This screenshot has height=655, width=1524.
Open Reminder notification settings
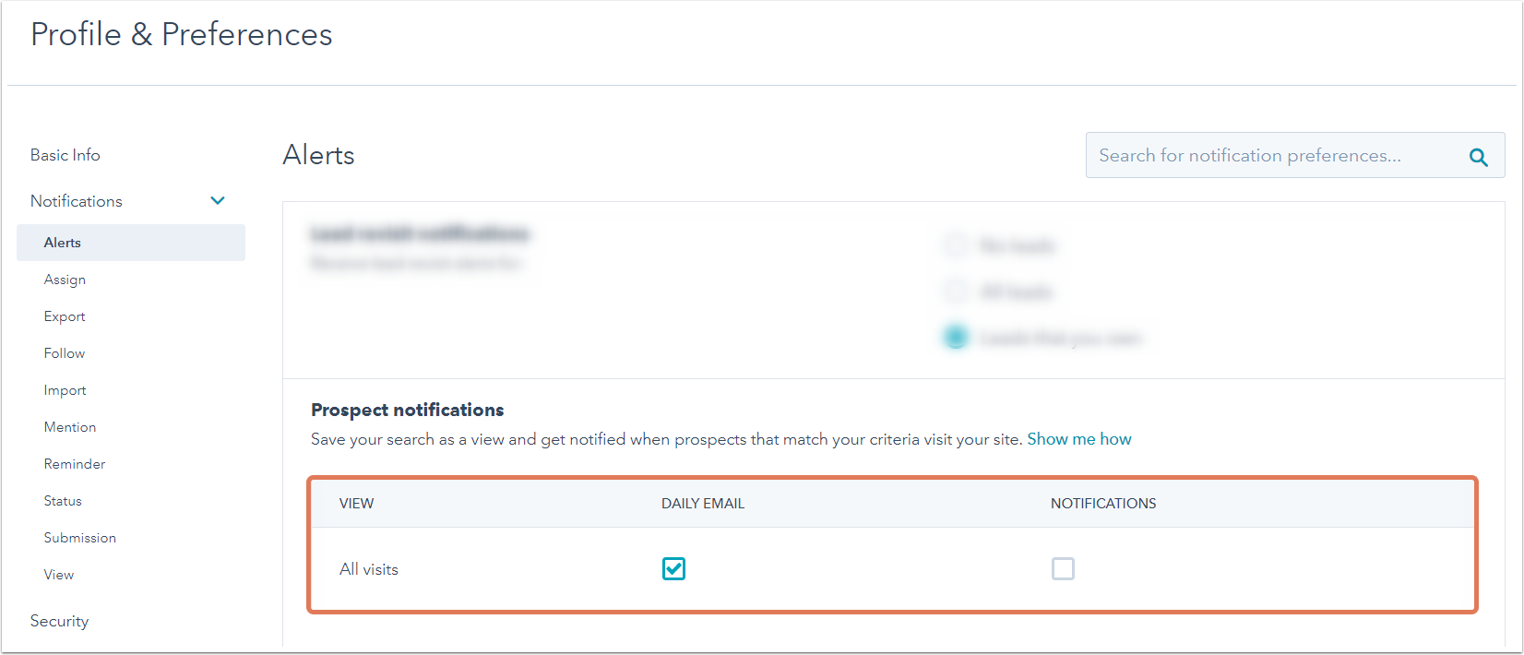point(75,464)
